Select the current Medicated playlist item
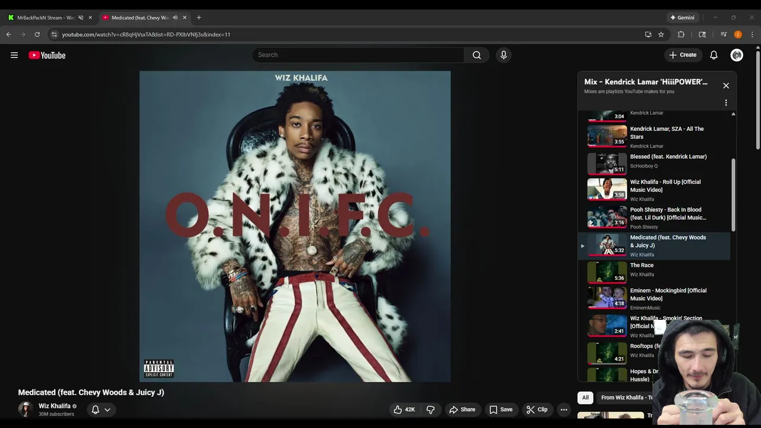Screen dimensions: 761x428 654,246
